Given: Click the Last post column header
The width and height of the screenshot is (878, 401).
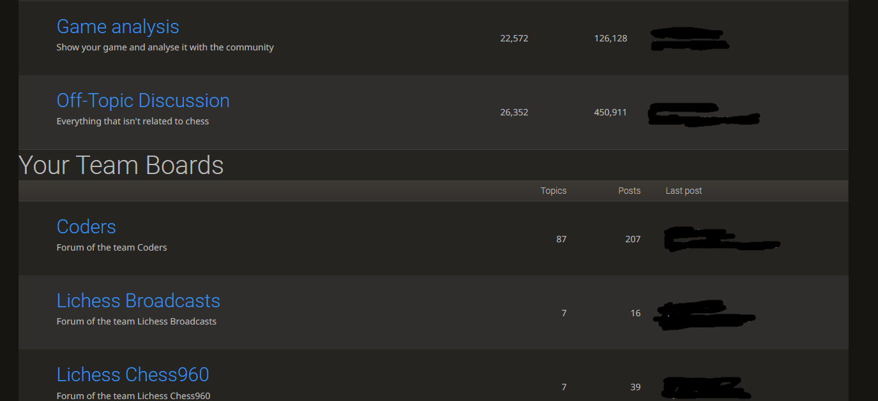Looking at the screenshot, I should coord(683,190).
